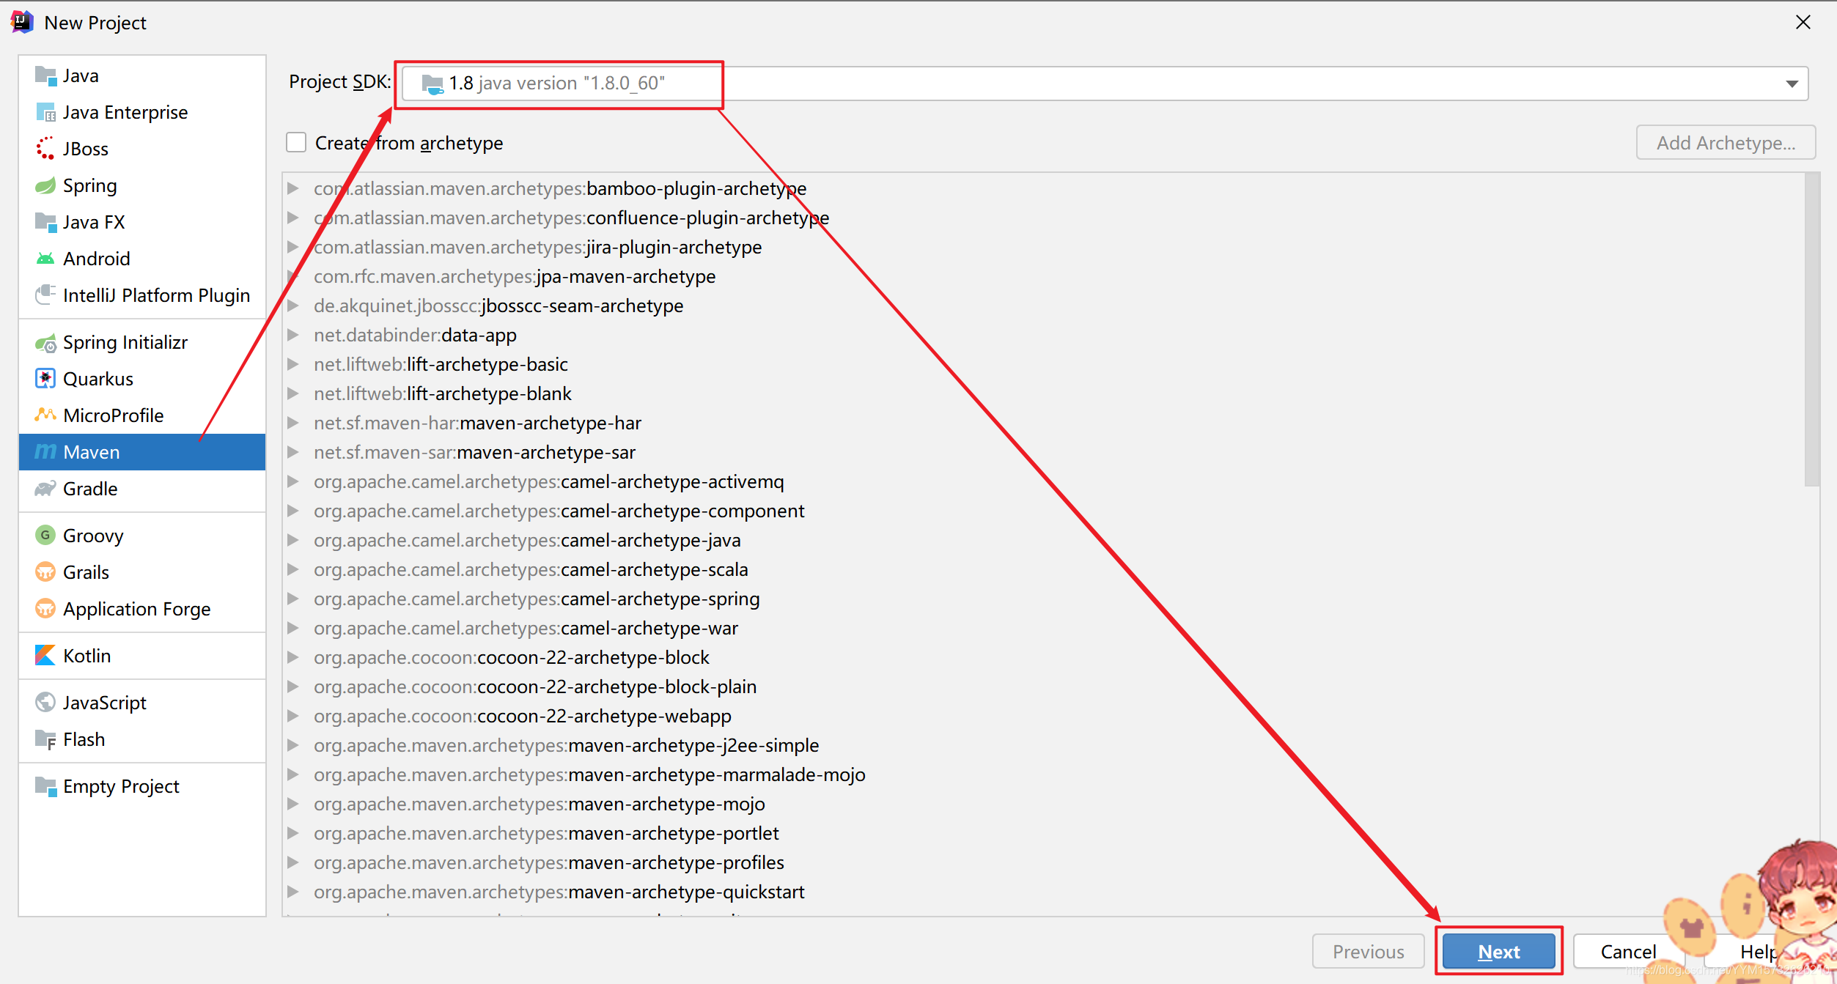Select the Java Enterprise project type
1837x984 pixels.
(x=142, y=112)
